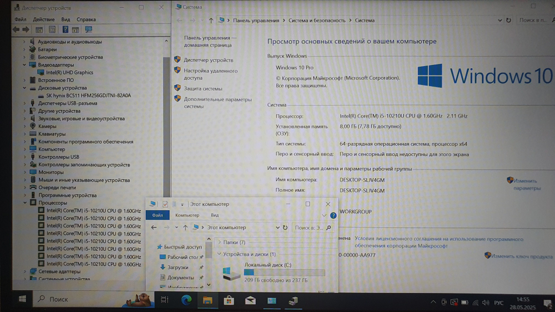Viewport: 555px width, 312px height.
Task: Click the Windows Start button
Action: (22, 299)
